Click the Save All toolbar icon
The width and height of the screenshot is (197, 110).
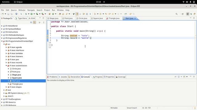[x=12, y=14]
